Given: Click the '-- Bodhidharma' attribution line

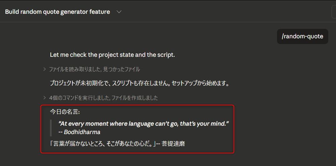Looking at the screenshot, I should [x=79, y=132].
